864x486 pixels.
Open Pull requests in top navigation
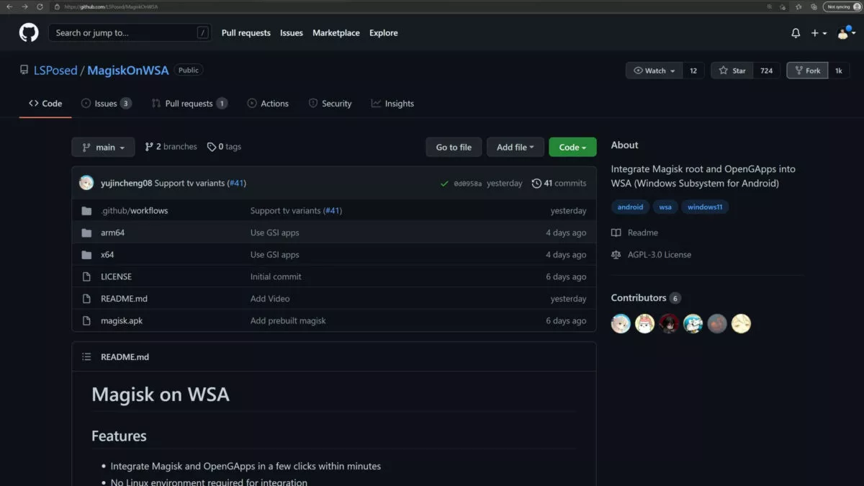coord(246,33)
